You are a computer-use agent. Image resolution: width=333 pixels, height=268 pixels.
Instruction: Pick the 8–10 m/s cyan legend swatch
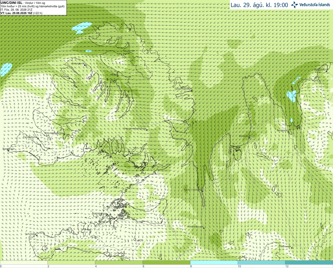point(214,263)
